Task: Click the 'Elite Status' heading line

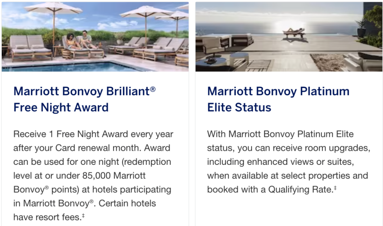Action: 239,108
